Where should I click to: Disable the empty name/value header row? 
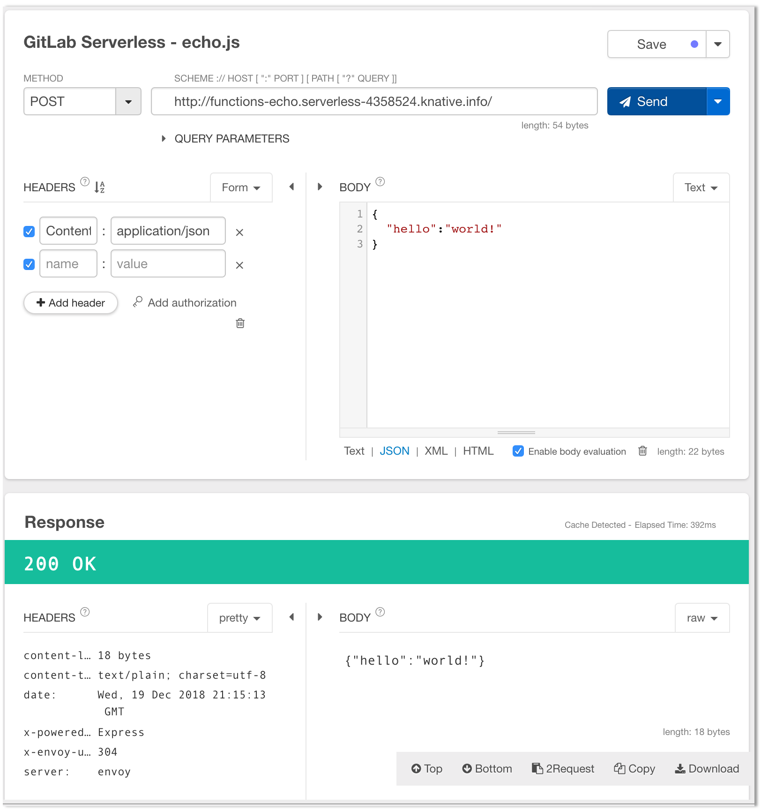[x=29, y=264]
